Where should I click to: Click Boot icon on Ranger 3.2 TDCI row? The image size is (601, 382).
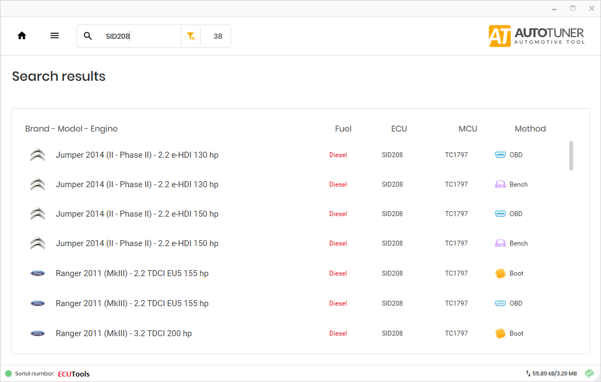point(500,333)
